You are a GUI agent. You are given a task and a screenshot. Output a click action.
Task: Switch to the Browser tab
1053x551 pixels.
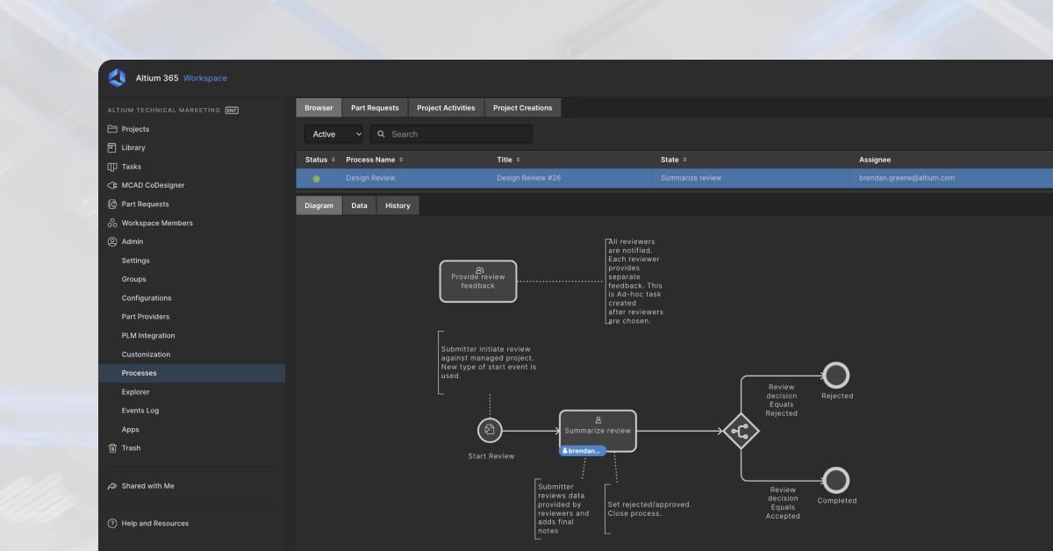click(x=319, y=108)
